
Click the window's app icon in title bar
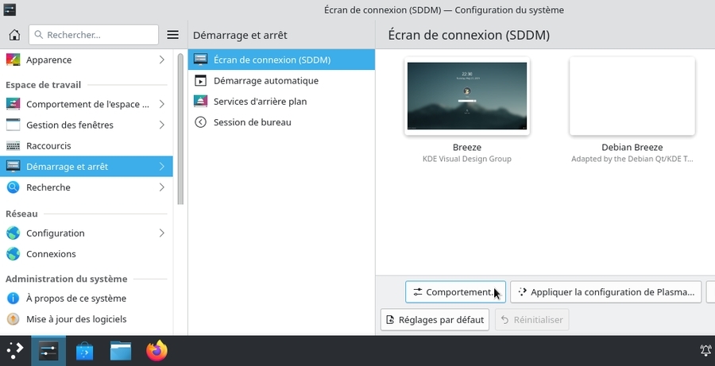click(x=10, y=10)
